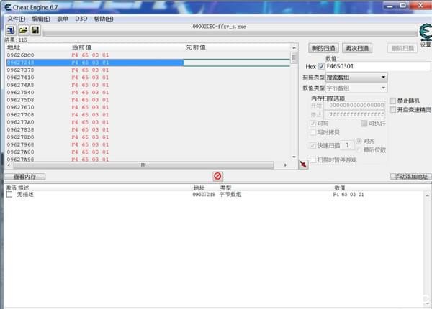Click the Cheat Engine settings logo
Screen dimensions: 432x309
tap(425, 32)
